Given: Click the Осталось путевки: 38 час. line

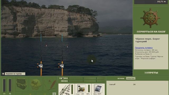Looking at the screenshot, I should tap(146, 50).
